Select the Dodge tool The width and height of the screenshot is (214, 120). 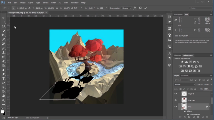(x=3, y=74)
